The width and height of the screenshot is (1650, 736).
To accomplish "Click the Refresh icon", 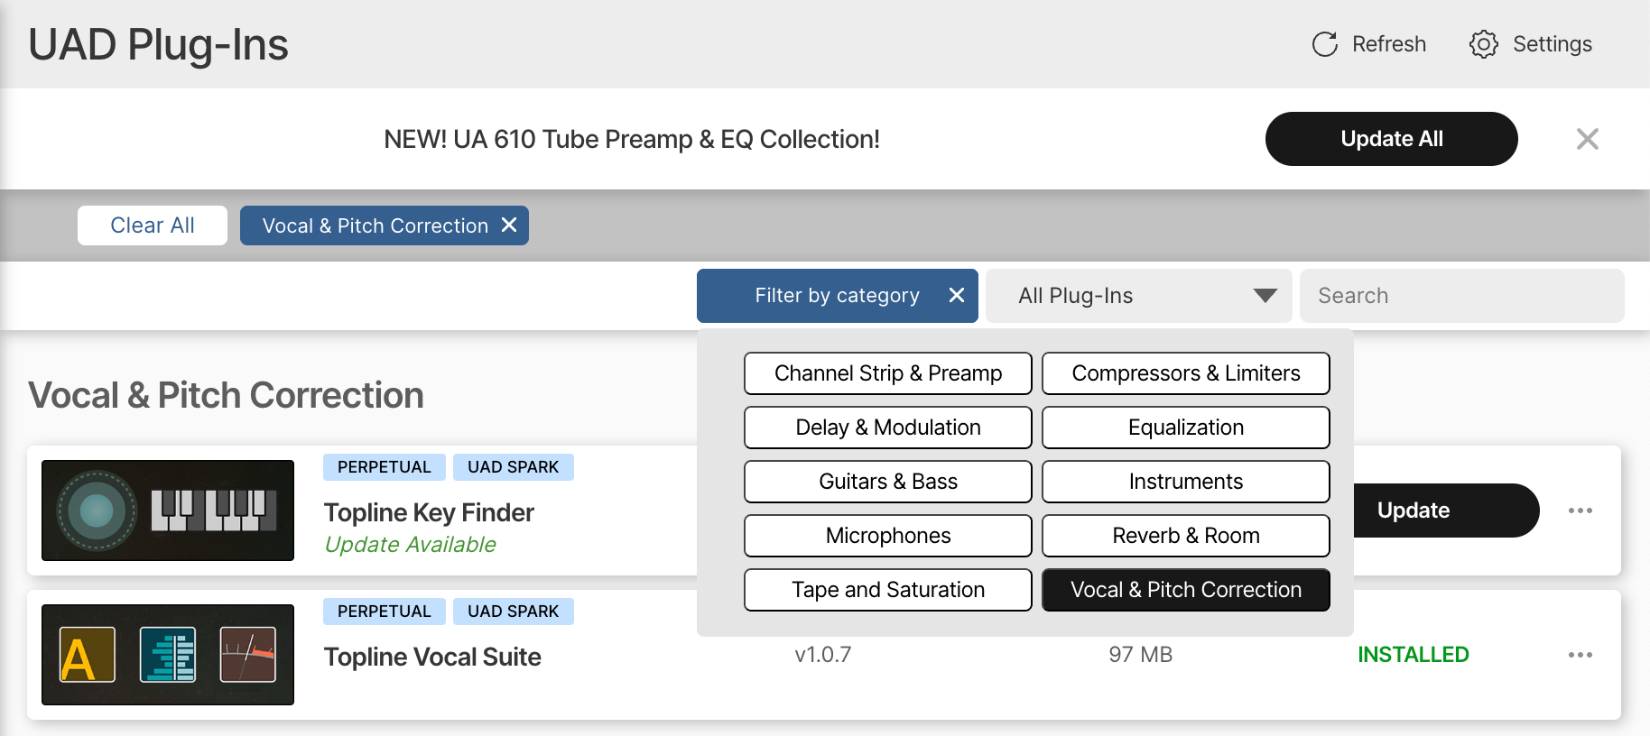I will click(1324, 44).
